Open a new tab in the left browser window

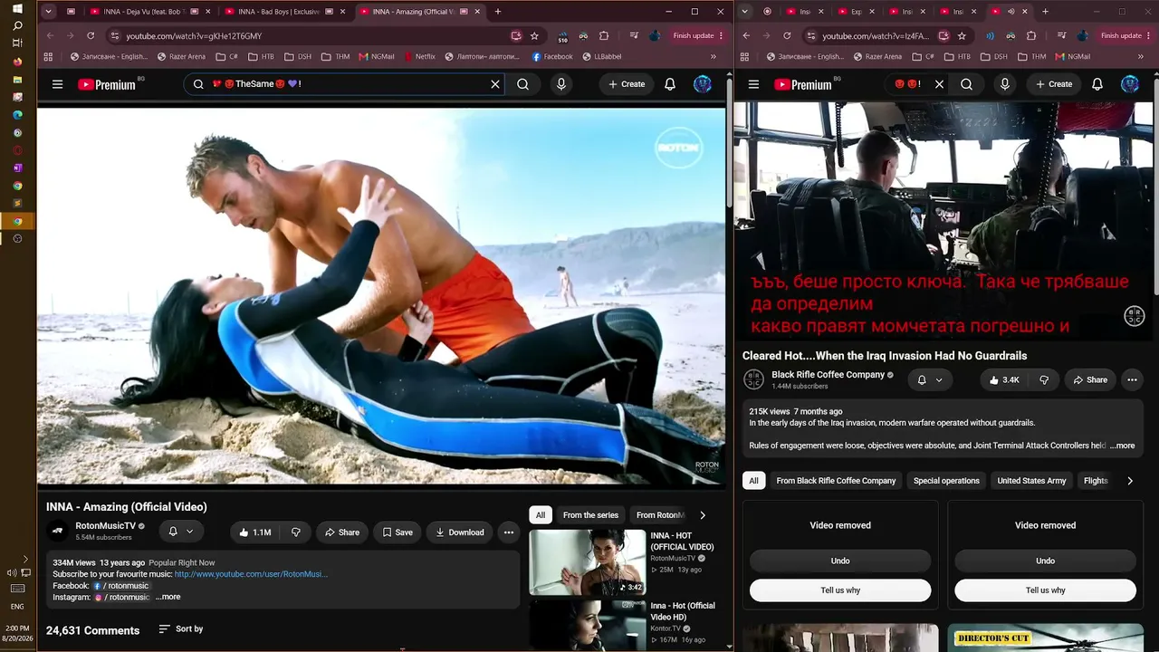tap(498, 12)
